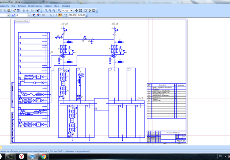Open the Выделить menu

point(4,6)
